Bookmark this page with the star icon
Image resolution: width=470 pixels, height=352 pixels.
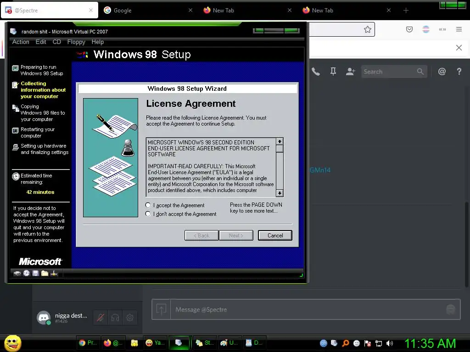point(368,29)
